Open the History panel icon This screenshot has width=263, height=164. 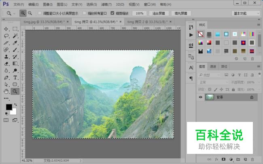click(191, 27)
